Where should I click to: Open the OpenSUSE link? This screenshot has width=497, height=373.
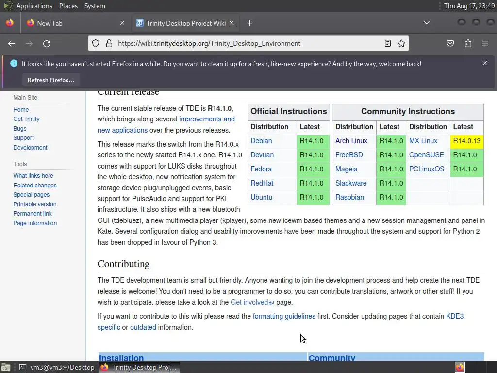[x=426, y=155]
